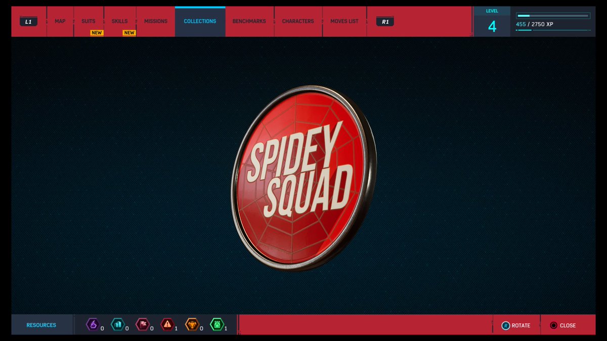Click the RESOURCES label

click(x=41, y=325)
